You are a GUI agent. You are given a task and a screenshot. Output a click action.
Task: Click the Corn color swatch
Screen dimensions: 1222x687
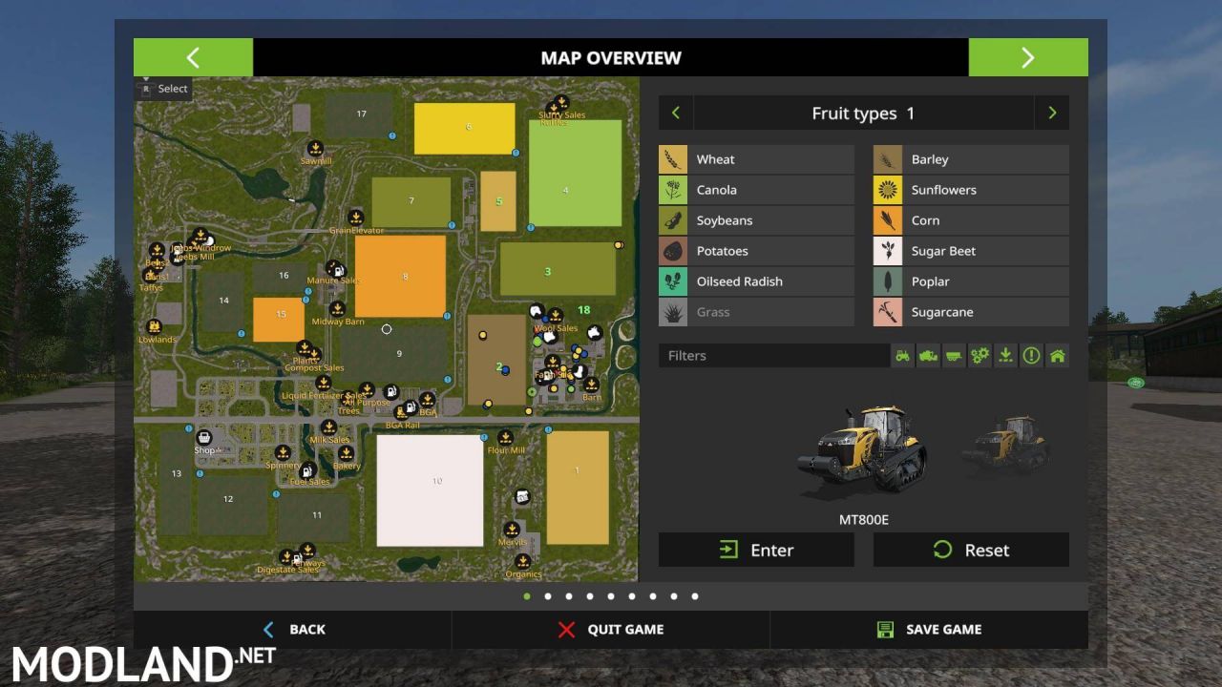pyautogui.click(x=888, y=220)
